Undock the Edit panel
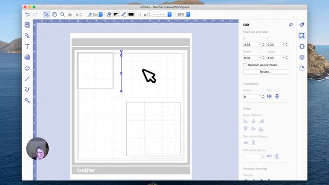The height and width of the screenshot is (185, 329). tap(291, 25)
